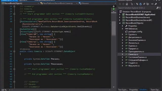Select Оценка.cs in Solution Explorer
The height and width of the screenshot is (91, 162).
[x=133, y=46]
